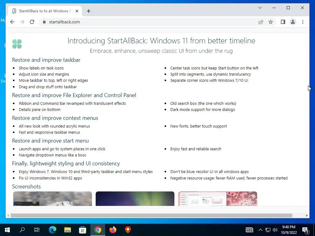Open Microsoft Store from the taskbar
This screenshot has height=236, width=315.
(82, 230)
